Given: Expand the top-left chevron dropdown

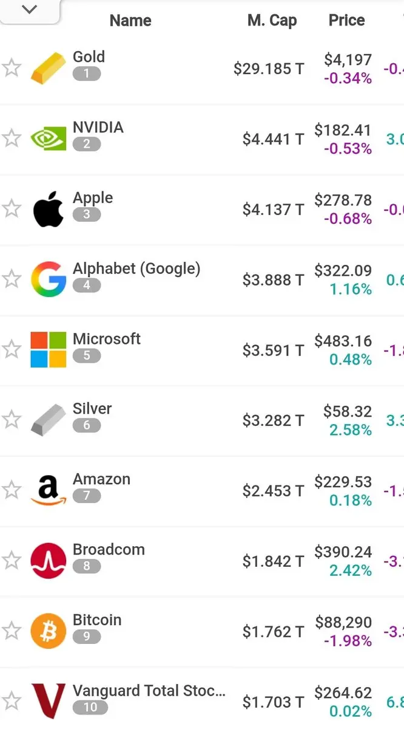Looking at the screenshot, I should (29, 10).
